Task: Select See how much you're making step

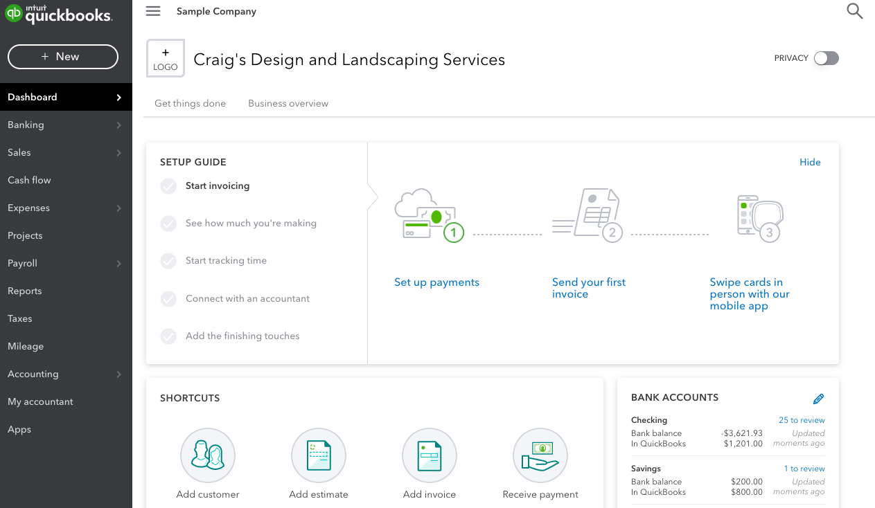Action: (x=251, y=224)
